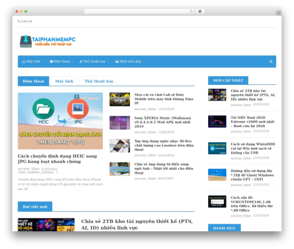Click the date 16/05/2026 in sidebar

260,104
